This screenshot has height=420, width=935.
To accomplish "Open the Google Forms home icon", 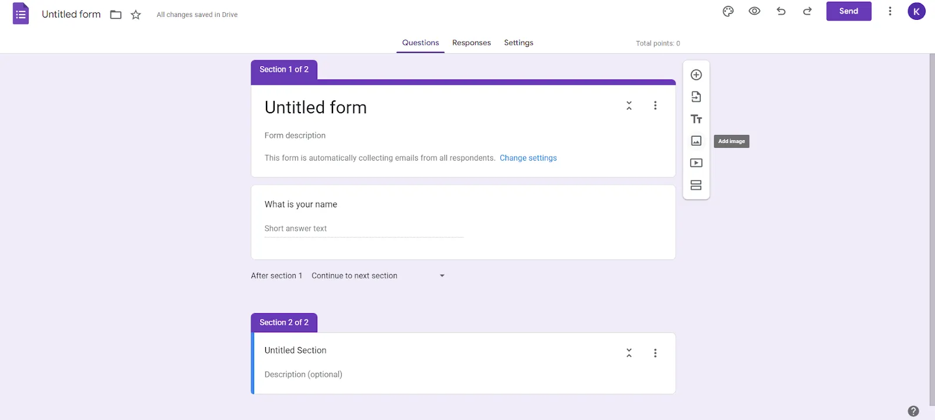I will 20,13.
